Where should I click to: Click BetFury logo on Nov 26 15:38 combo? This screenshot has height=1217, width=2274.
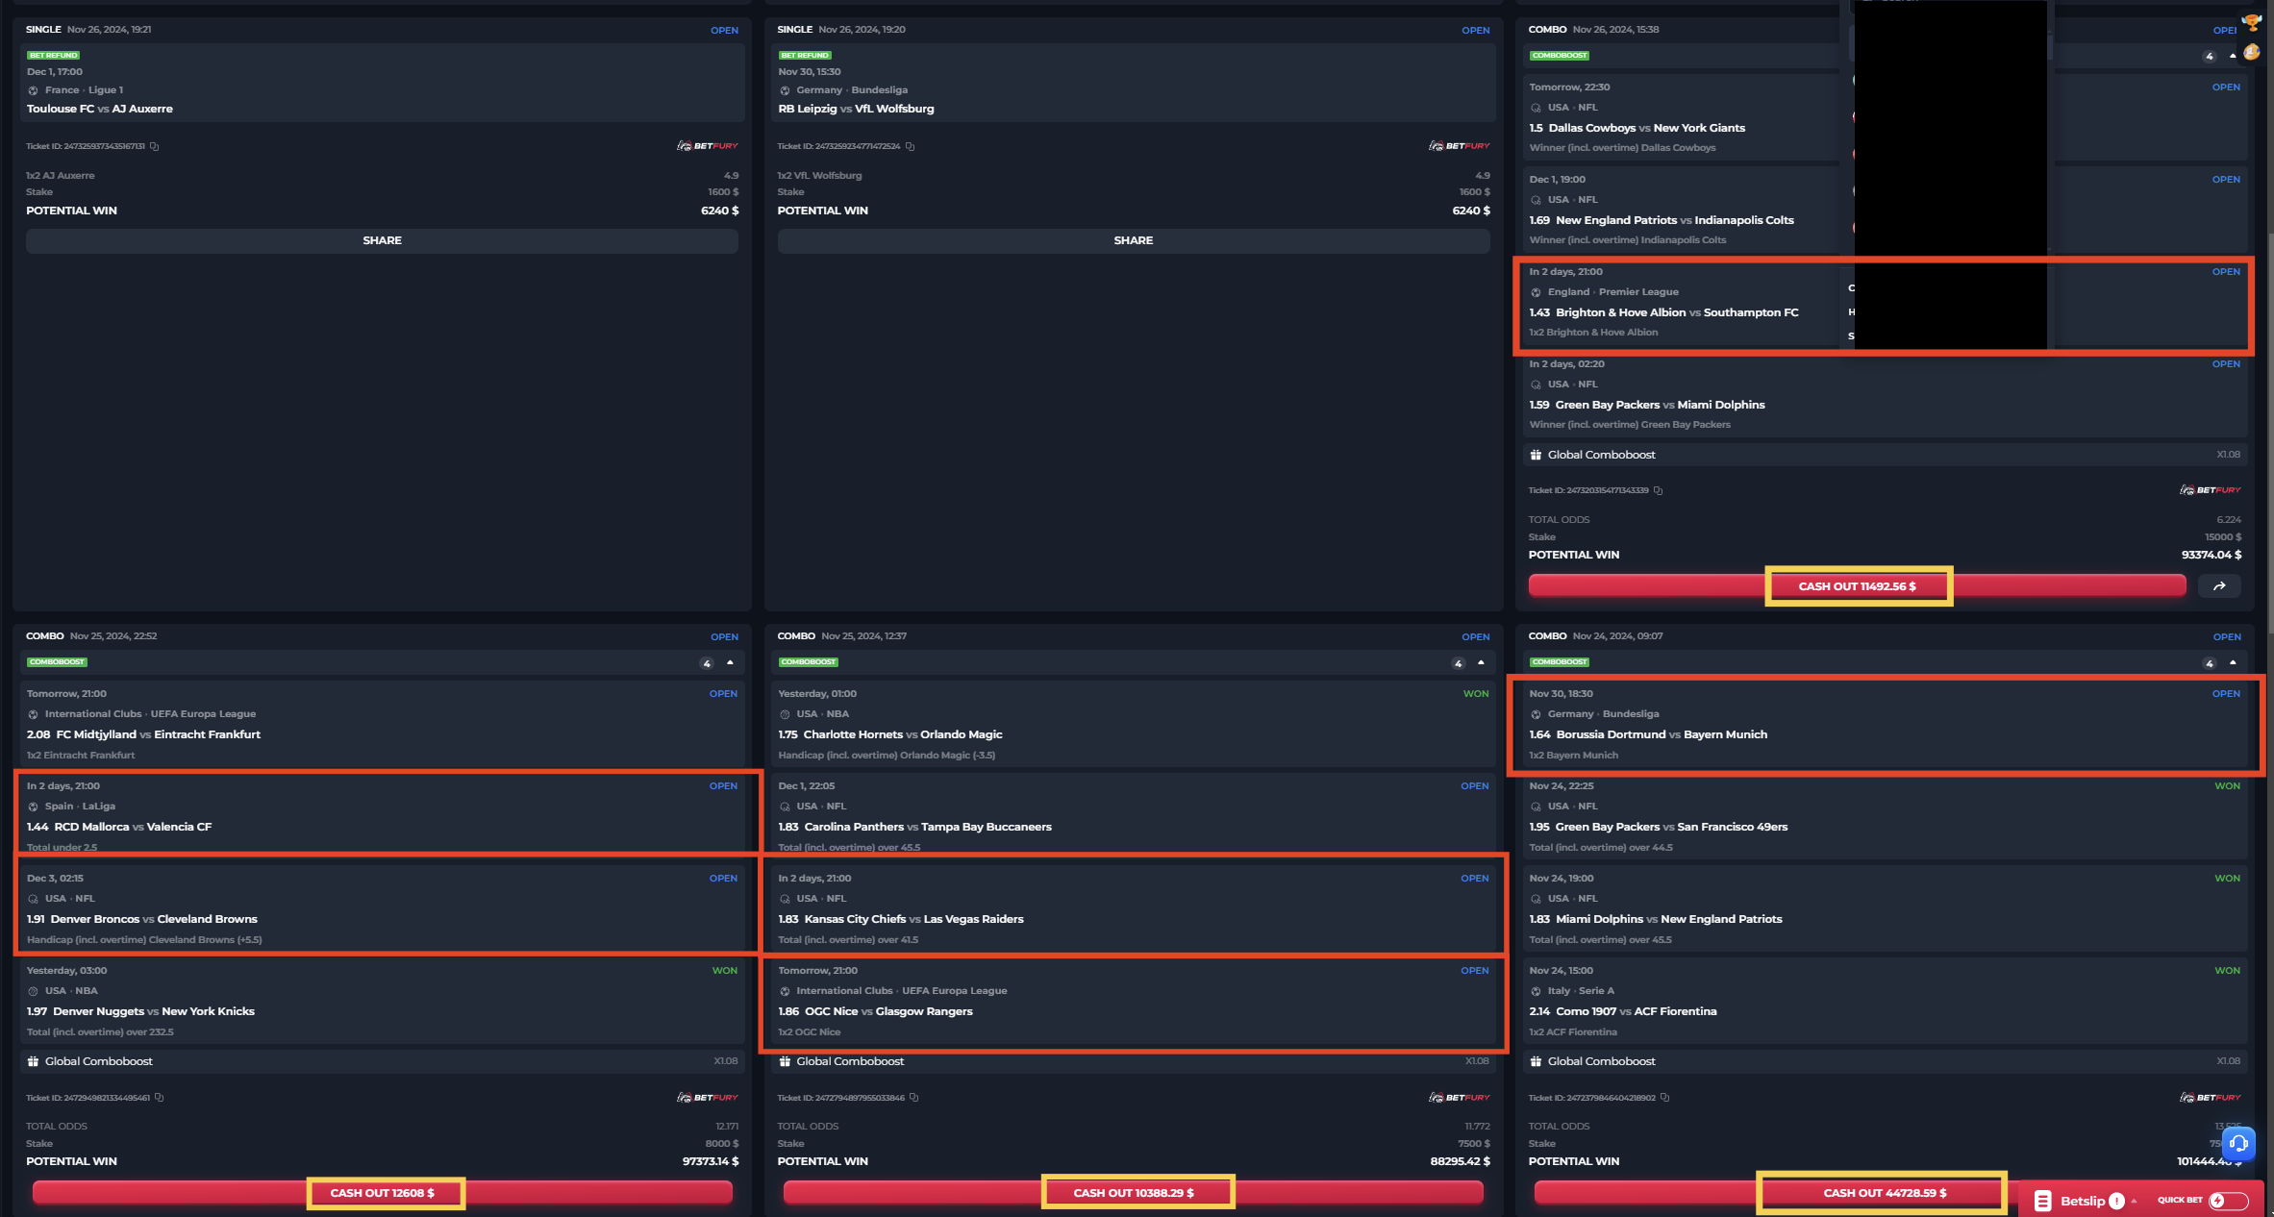pos(2210,490)
